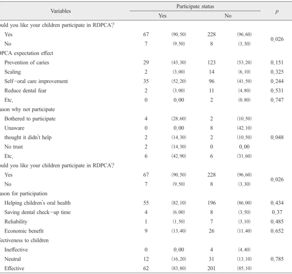Viewport: 292px width, 274px height.
Task: Click the Variables column header
Action: click(x=61, y=11)
